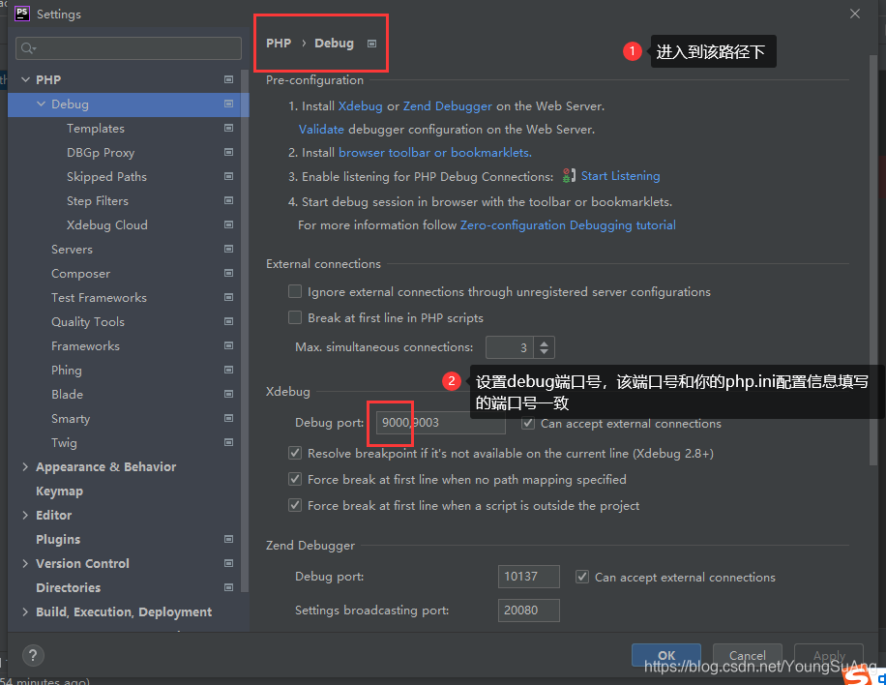Image resolution: width=886 pixels, height=685 pixels.
Task: Click project-level icon beside PHP tree row
Action: (228, 79)
